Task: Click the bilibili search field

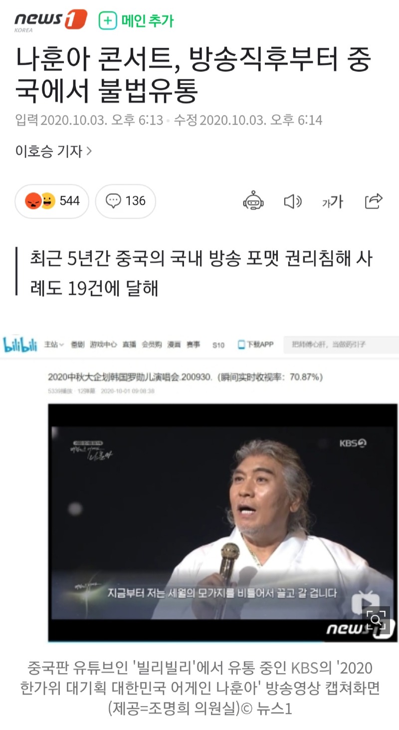Action: coord(341,345)
